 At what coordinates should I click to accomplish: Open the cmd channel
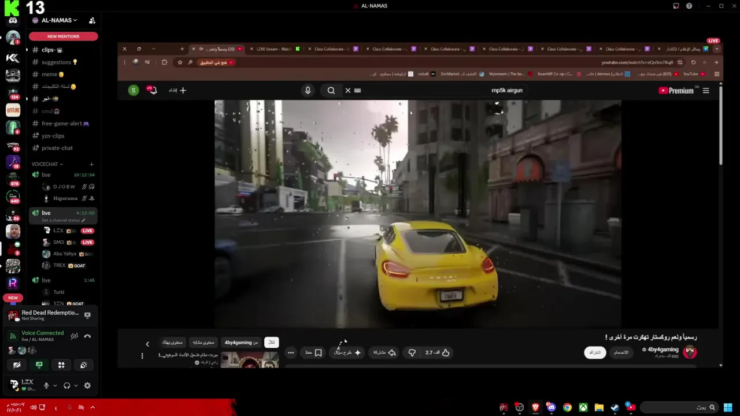click(64, 112)
